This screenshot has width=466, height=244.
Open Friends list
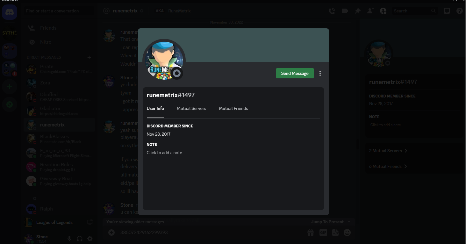(60, 28)
